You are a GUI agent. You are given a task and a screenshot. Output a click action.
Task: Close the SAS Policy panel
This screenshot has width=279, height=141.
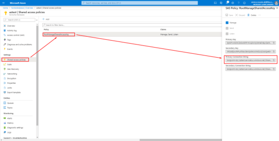[x=277, y=8]
